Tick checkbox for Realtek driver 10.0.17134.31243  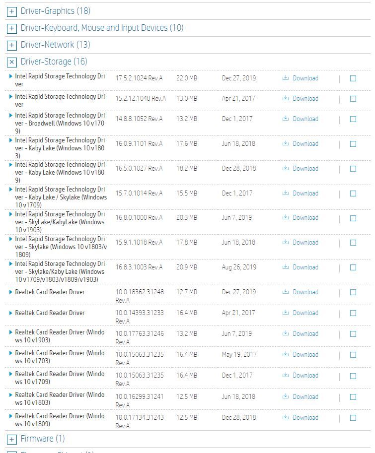click(353, 417)
